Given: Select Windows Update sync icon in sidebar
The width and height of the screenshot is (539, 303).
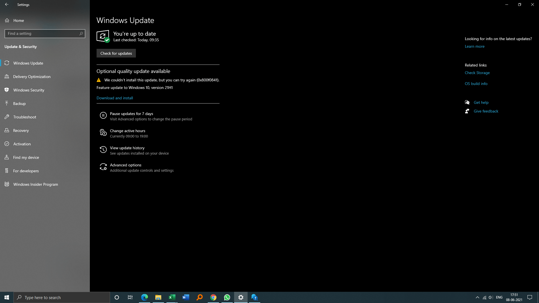Looking at the screenshot, I should [x=7, y=63].
